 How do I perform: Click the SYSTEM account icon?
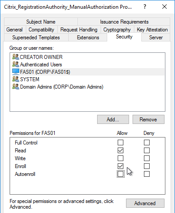pos(16,79)
